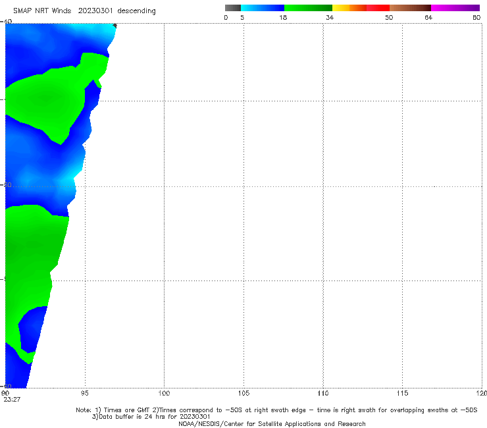Click the longitude axis label '100'
This screenshot has width=487, height=428.
(164, 394)
